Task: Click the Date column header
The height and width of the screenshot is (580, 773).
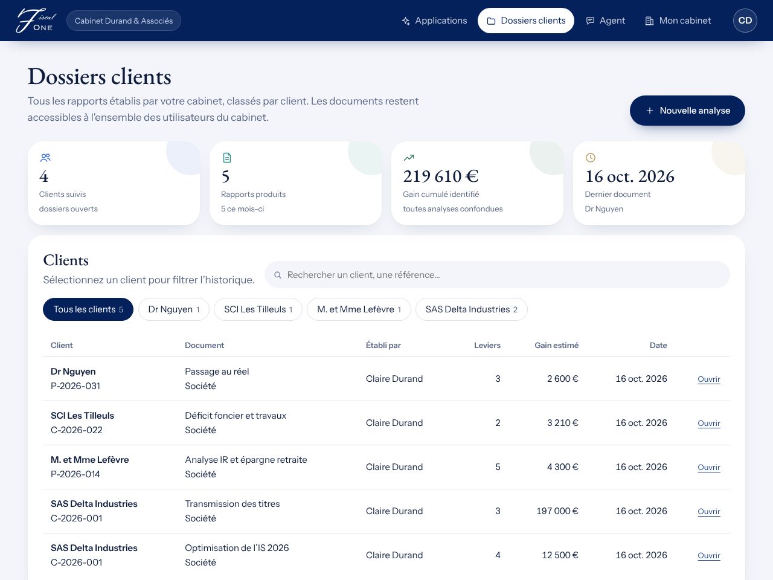Action: coord(658,346)
